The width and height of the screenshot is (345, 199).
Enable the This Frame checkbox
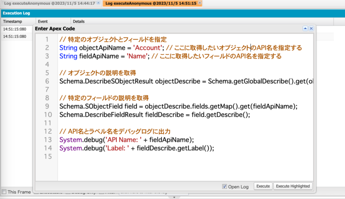tap(4, 192)
